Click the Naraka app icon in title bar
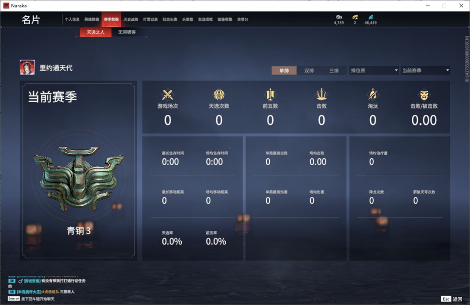470x305 pixels. [6, 6]
